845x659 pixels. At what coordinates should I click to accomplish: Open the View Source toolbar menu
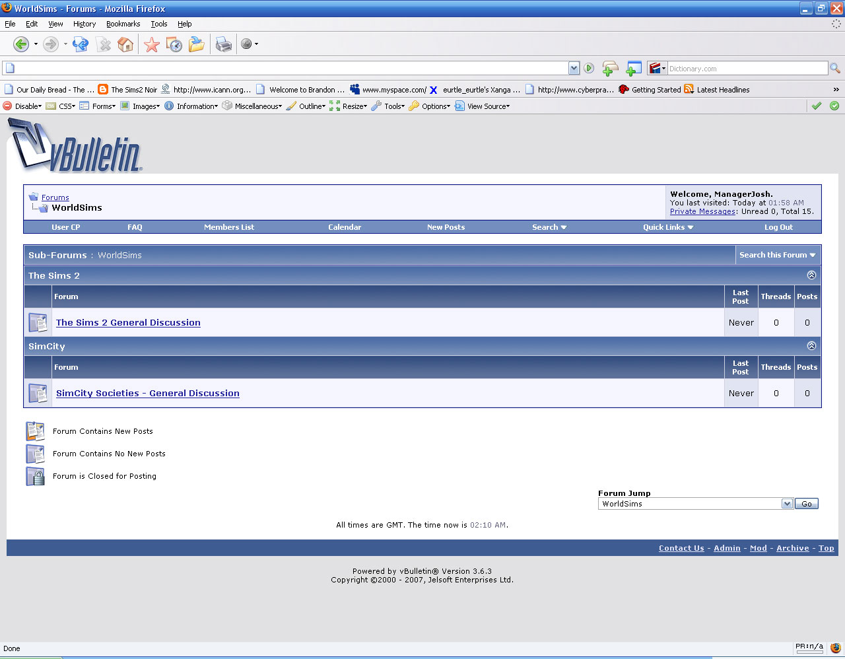click(483, 106)
